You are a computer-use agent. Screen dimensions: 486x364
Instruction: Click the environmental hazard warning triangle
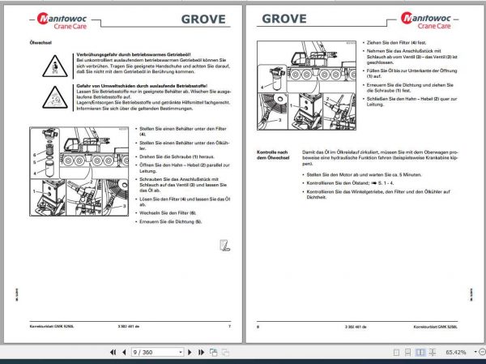coord(55,97)
